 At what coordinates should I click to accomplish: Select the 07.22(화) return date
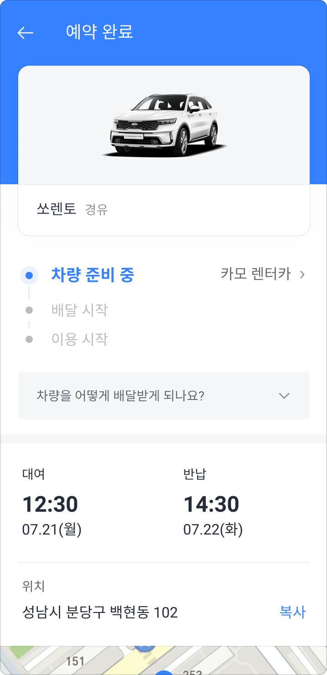[x=213, y=530]
